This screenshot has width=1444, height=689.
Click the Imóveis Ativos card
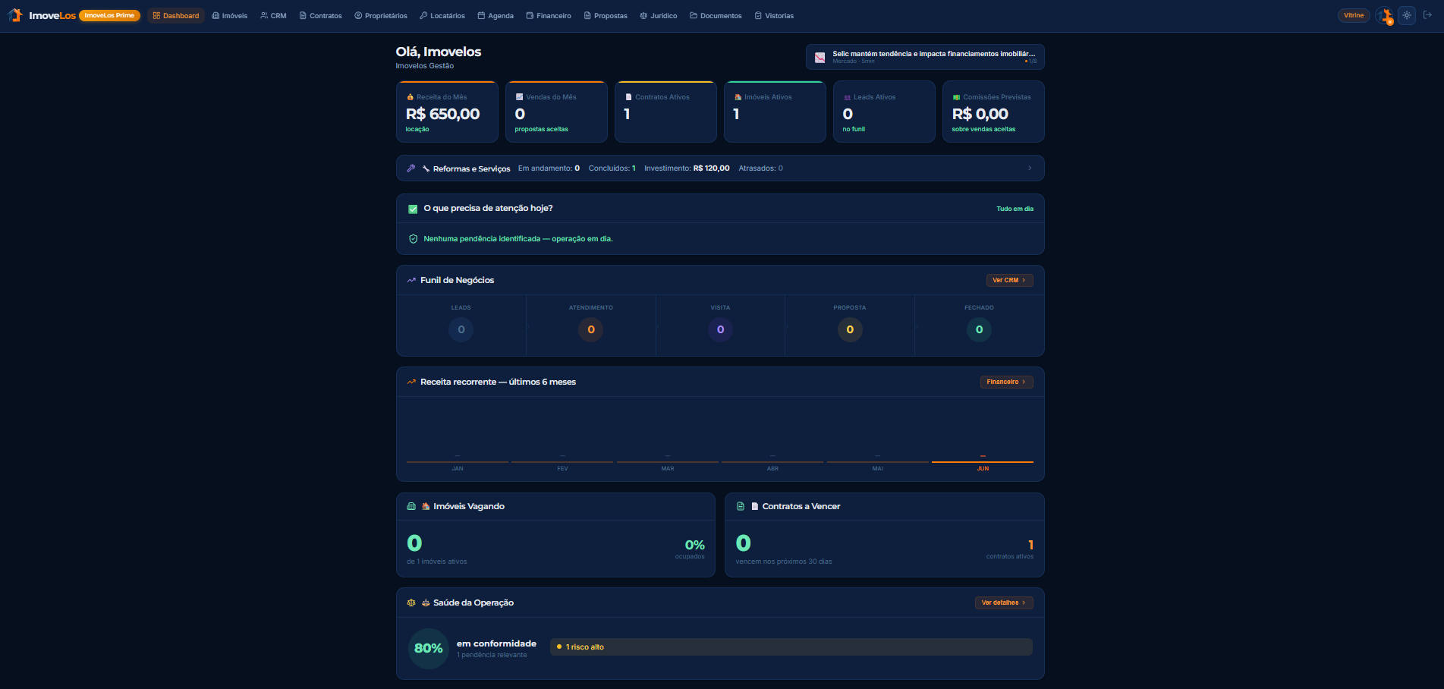(x=775, y=112)
